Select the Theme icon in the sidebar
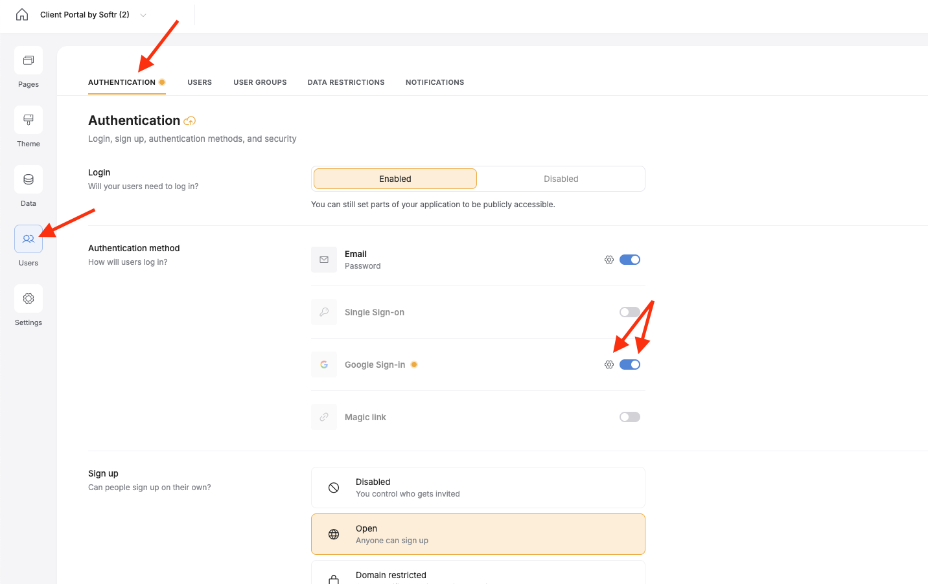 [28, 119]
